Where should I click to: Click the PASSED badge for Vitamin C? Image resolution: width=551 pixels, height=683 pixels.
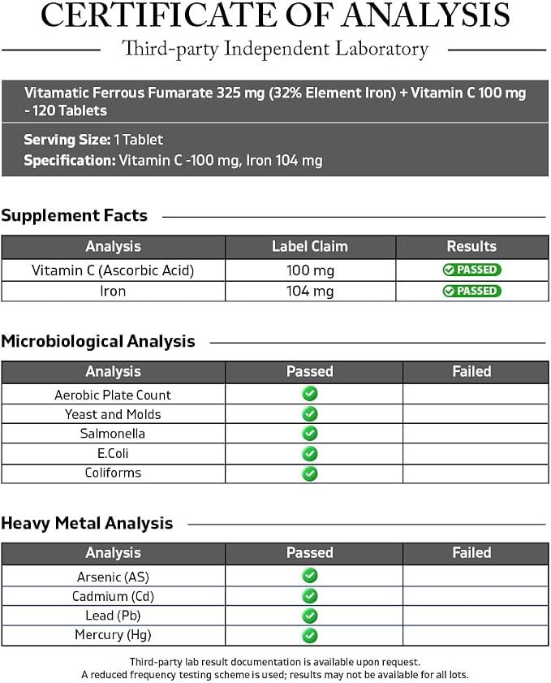(x=471, y=270)
